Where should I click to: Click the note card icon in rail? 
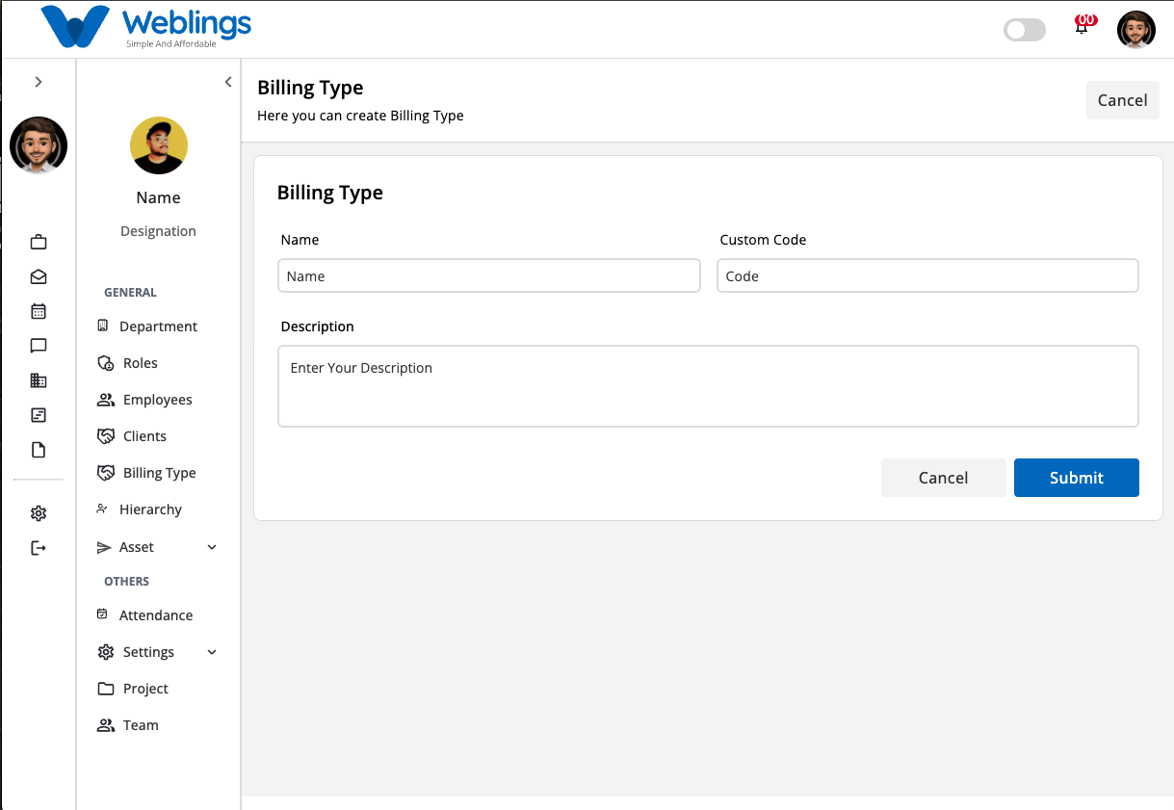(39, 415)
